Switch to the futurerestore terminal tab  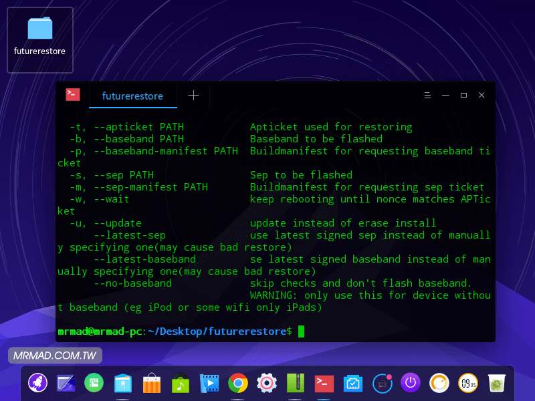point(132,96)
